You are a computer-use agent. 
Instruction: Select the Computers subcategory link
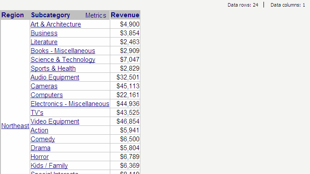(x=46, y=95)
